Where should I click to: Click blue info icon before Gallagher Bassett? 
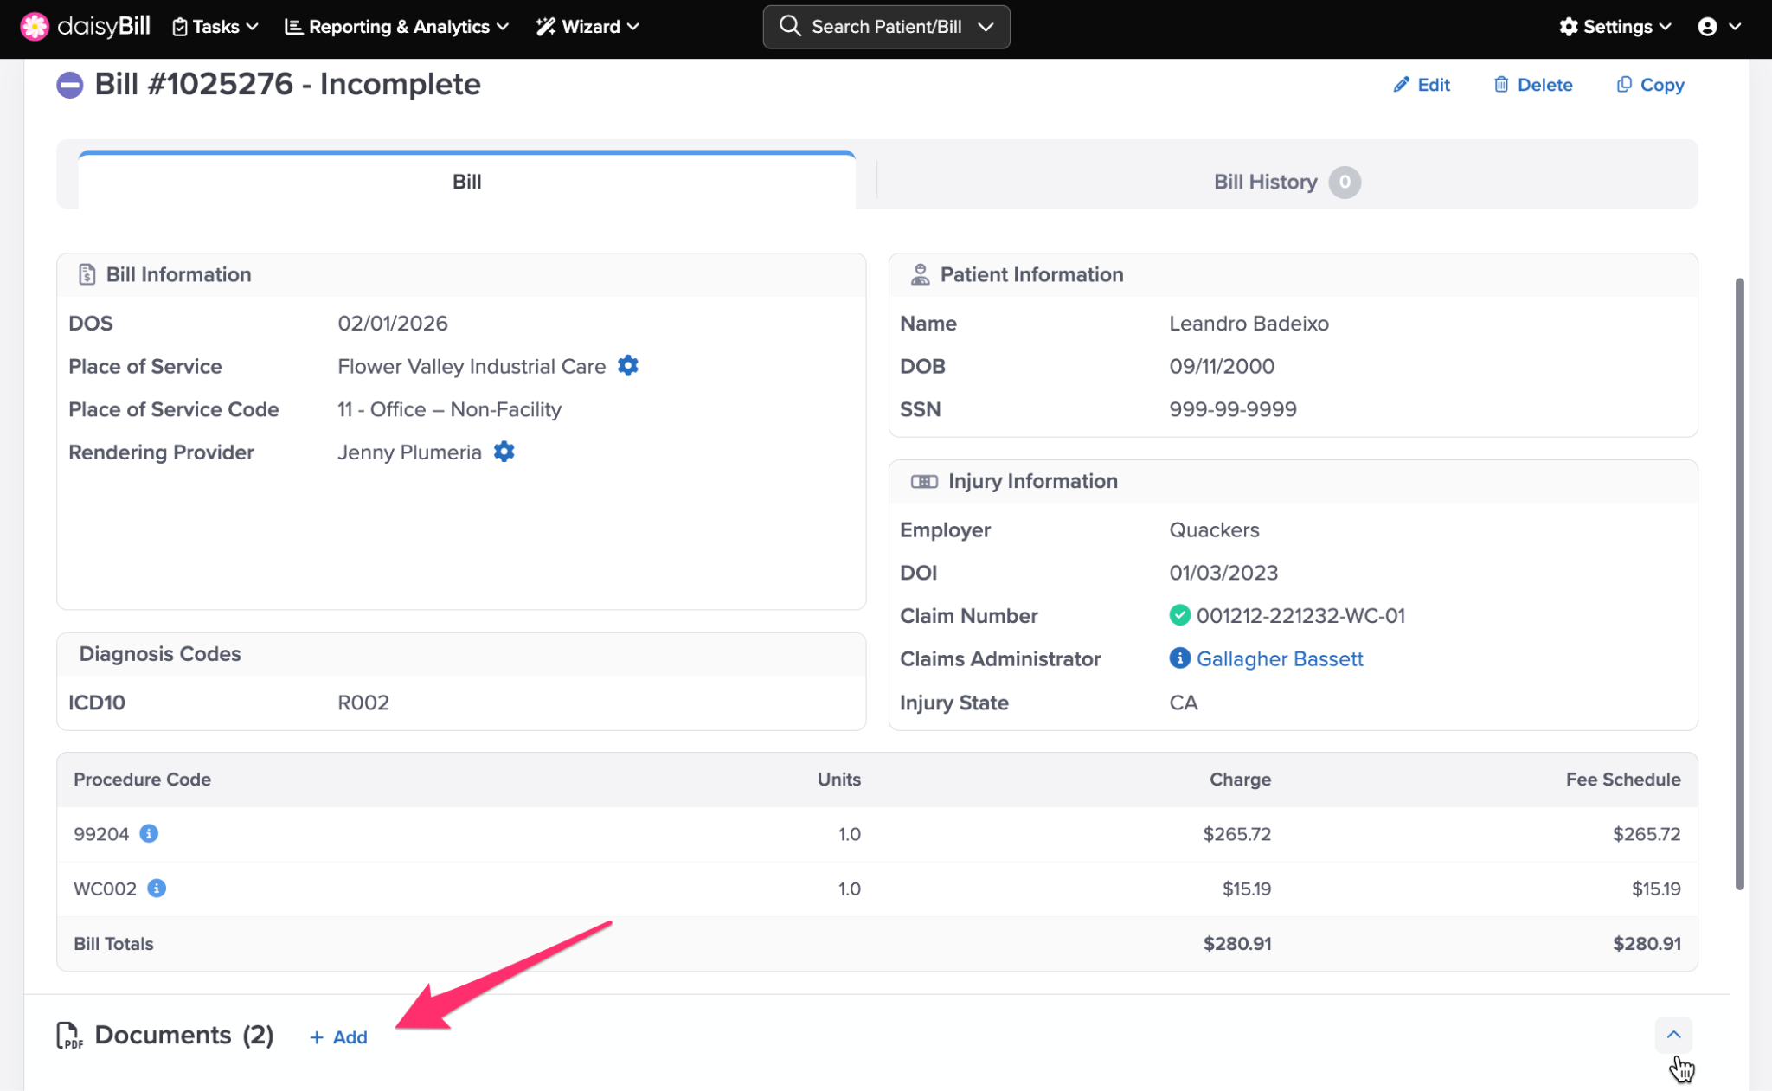tap(1179, 658)
